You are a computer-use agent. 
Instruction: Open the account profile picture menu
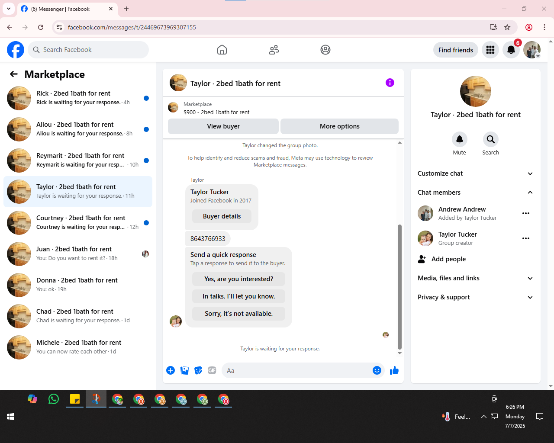click(x=532, y=50)
